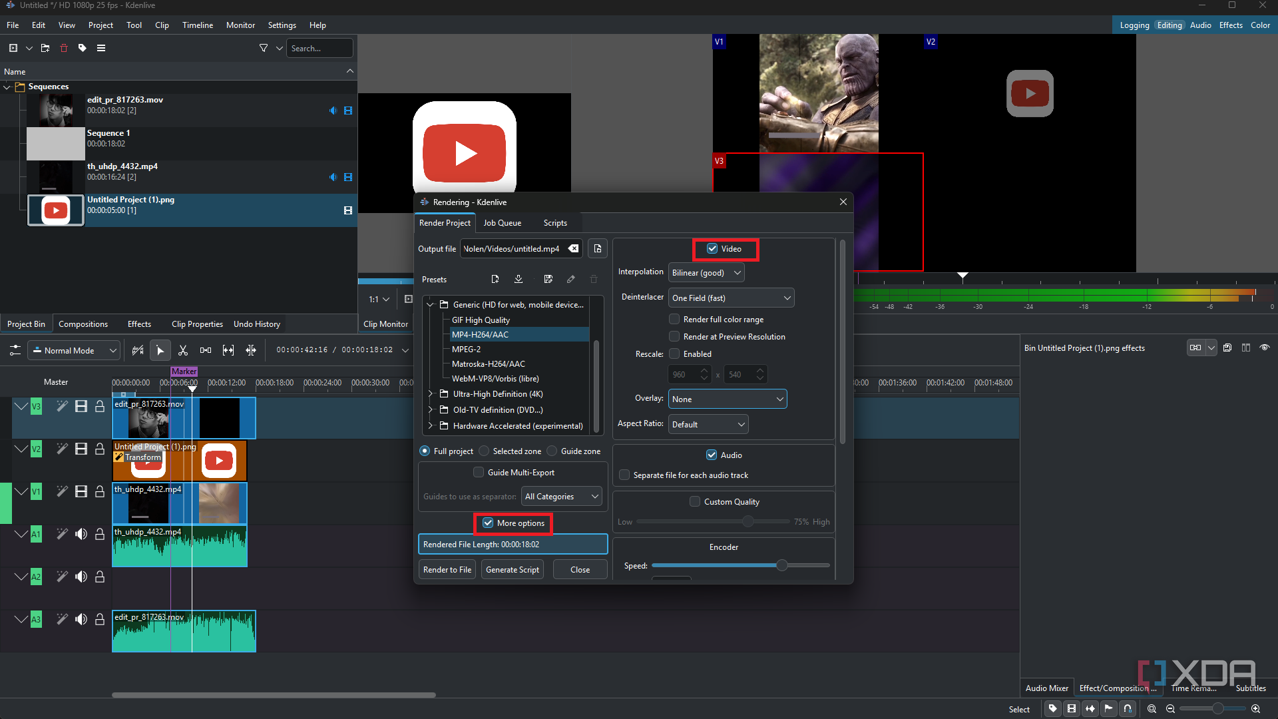The image size is (1278, 719).
Task: Click the purple Marker on the timeline ruler
Action: click(184, 371)
